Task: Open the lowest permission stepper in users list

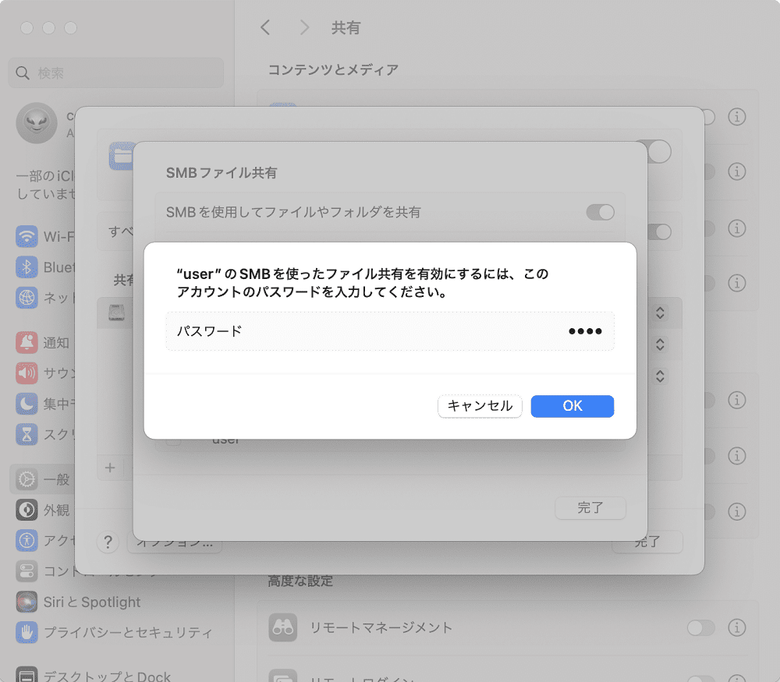Action: [660, 376]
